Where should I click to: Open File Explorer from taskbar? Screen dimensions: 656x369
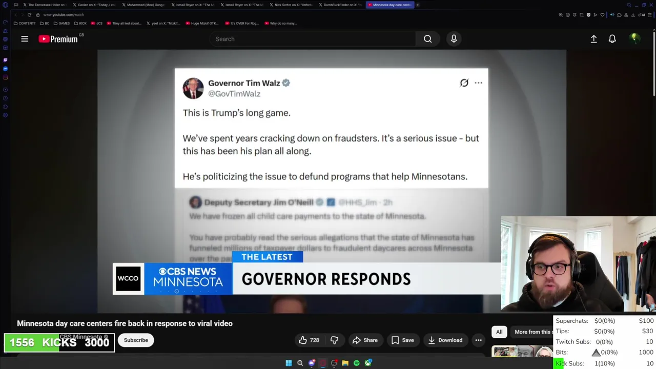coord(345,363)
